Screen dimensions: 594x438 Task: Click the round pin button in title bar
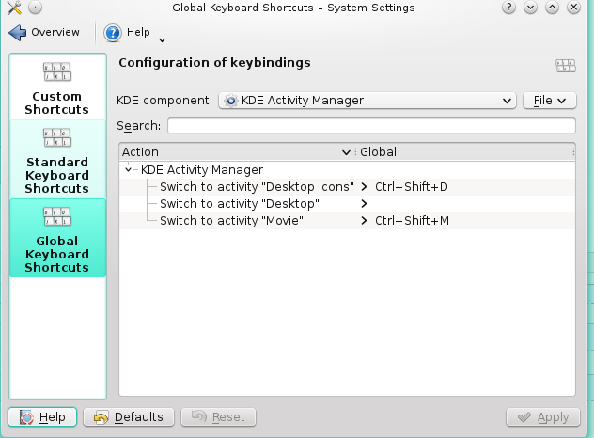pyautogui.click(x=35, y=8)
